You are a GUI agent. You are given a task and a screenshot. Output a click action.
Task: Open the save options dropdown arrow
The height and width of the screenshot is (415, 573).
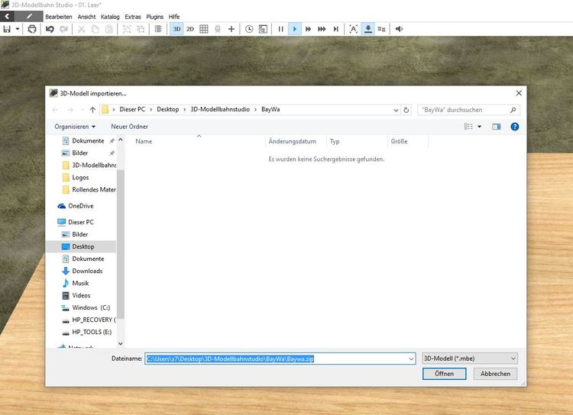tap(17, 29)
